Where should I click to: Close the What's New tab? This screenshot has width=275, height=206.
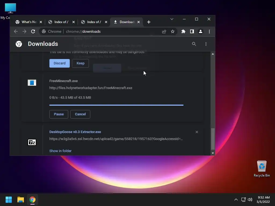(41, 22)
